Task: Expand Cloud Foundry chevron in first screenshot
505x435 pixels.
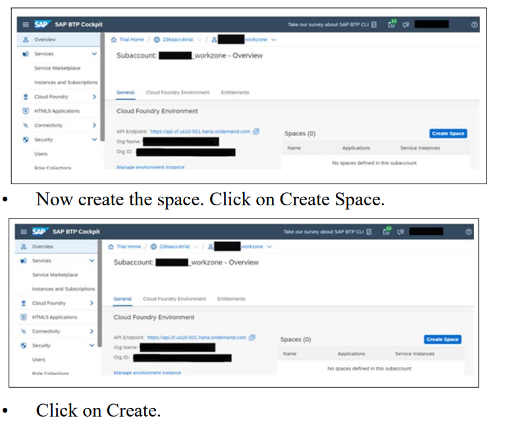Action: tap(94, 97)
